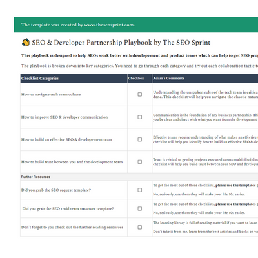The image size is (258, 258).
Task: Select the Checkbox column header
Action: 139,78
